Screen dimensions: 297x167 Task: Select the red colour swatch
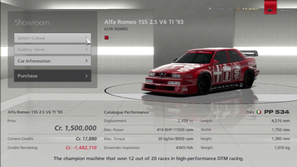click(106, 37)
